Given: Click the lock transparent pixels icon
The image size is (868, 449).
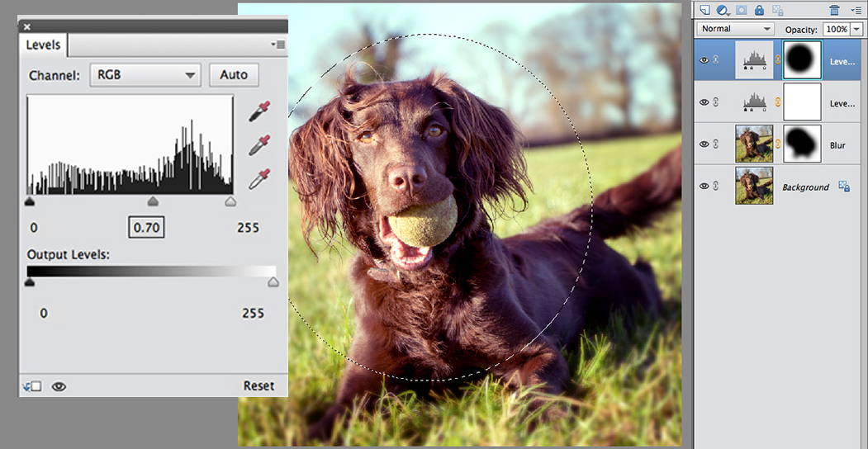Looking at the screenshot, I should [778, 10].
